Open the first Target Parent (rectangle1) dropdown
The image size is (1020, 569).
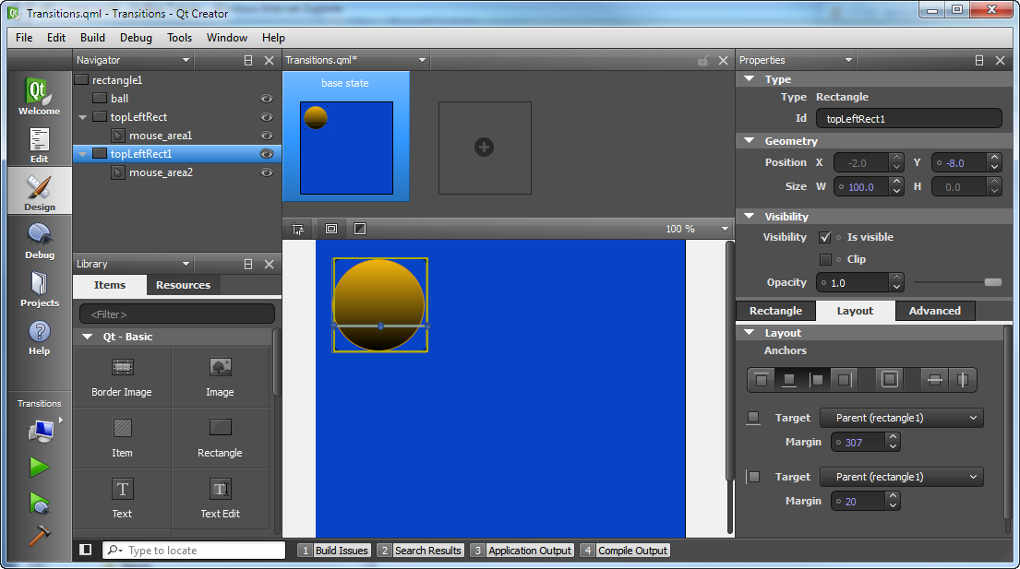[x=902, y=418]
